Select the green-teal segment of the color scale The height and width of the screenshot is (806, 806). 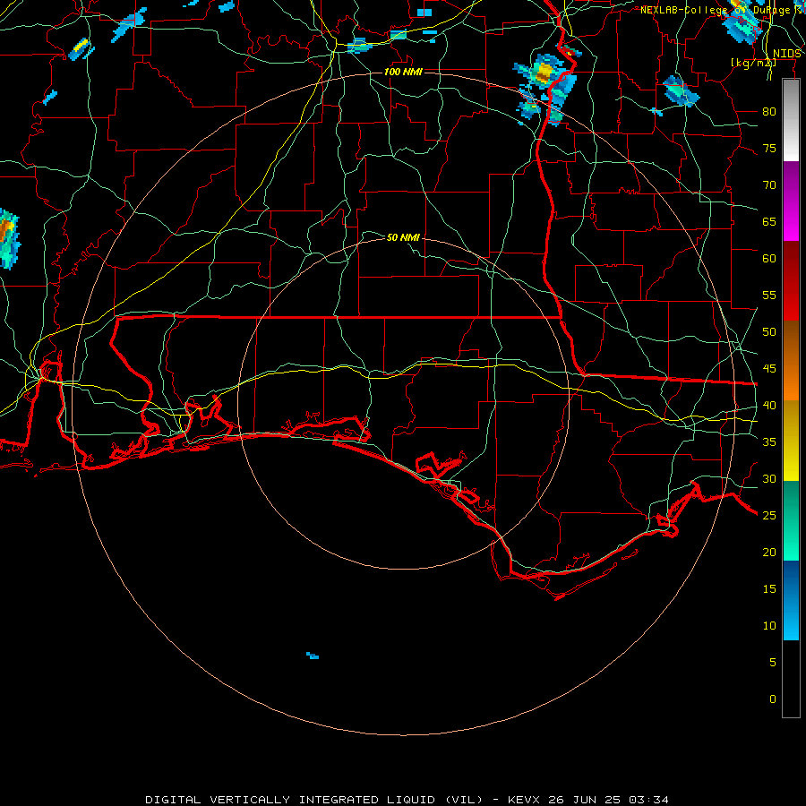tap(791, 520)
